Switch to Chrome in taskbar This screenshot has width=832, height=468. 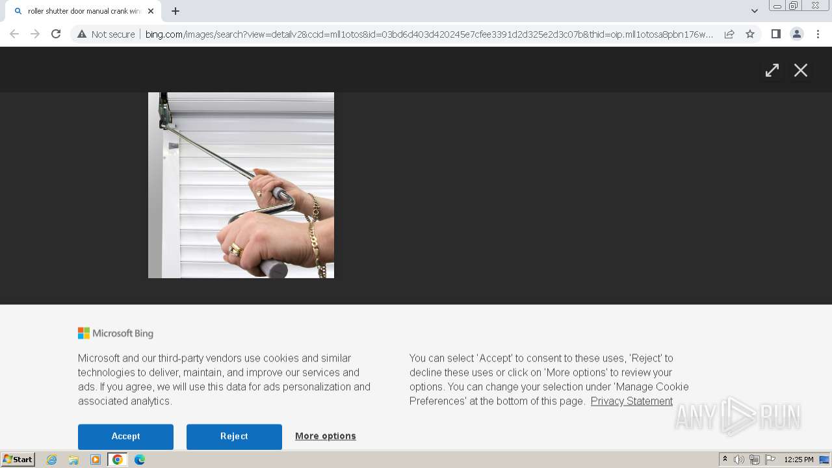tap(117, 460)
